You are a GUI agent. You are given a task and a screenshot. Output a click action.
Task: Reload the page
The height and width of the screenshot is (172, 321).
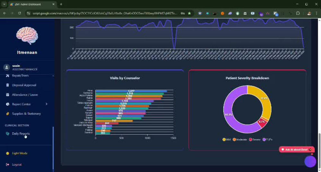click(x=20, y=13)
